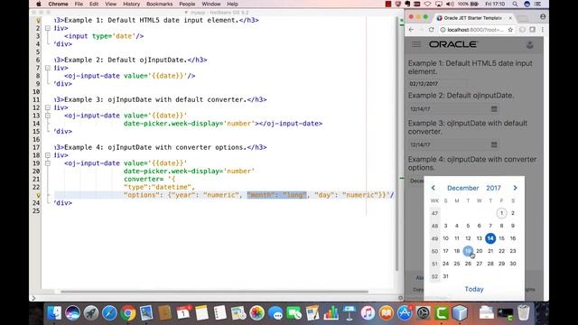Open iTunes in the Dock
578x325 pixels.
click(x=368, y=313)
